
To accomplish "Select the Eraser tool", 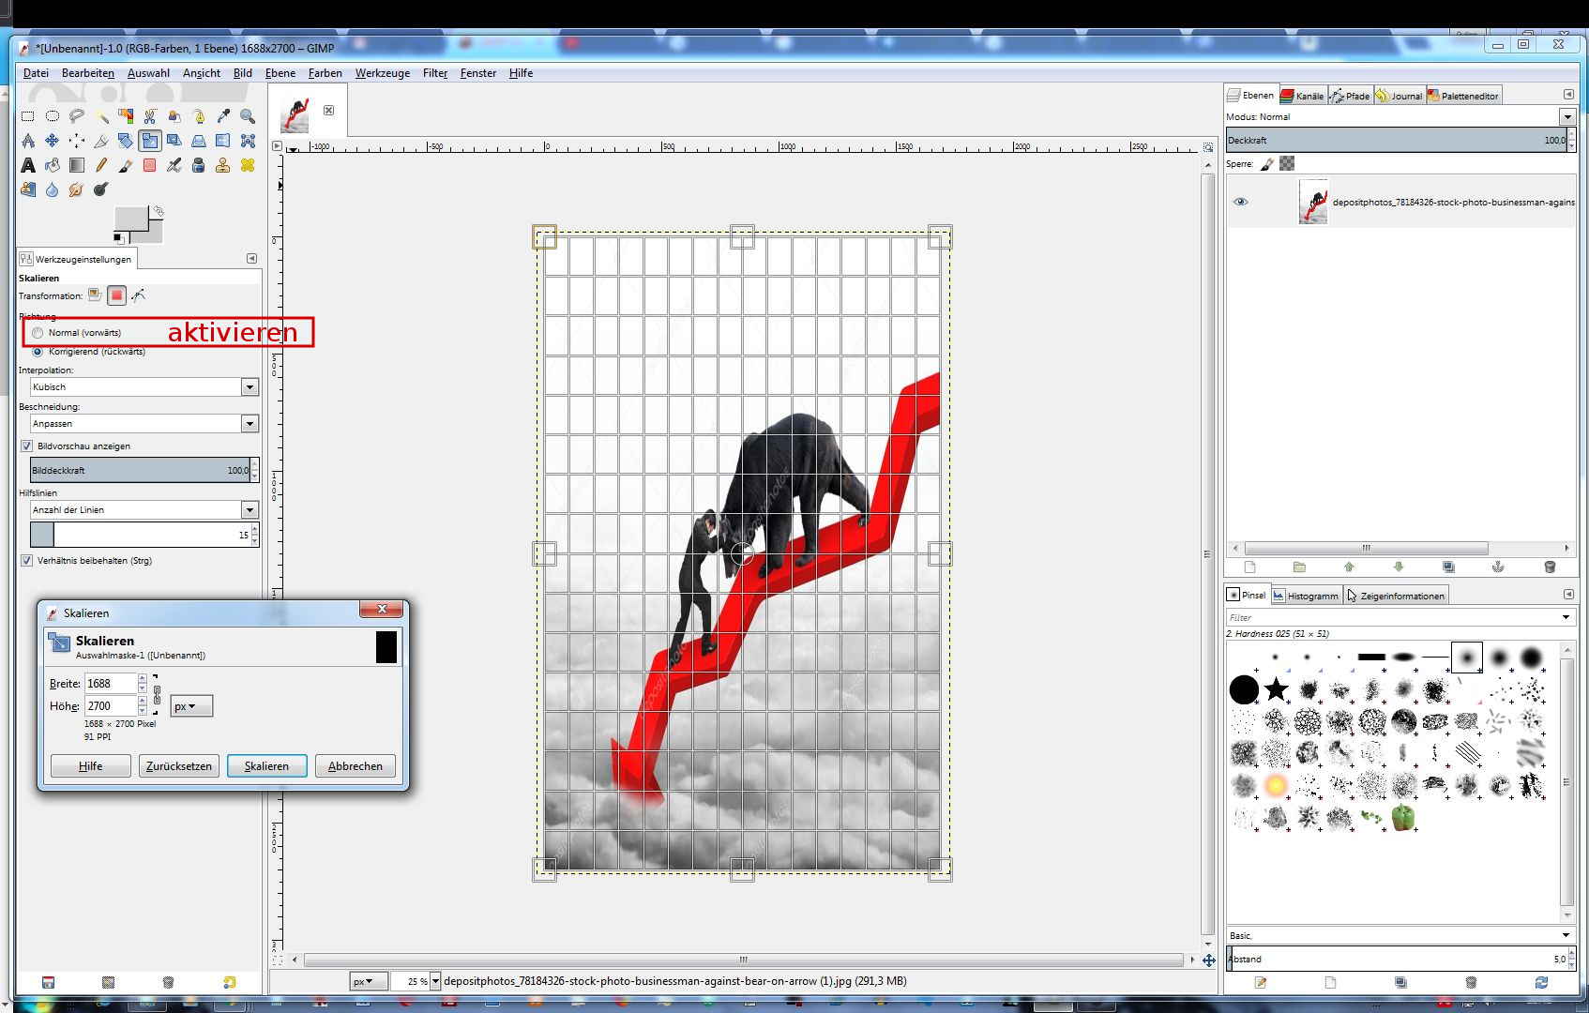I will [x=150, y=166].
